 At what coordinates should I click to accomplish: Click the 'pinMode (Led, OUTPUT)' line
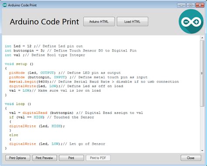65,73
